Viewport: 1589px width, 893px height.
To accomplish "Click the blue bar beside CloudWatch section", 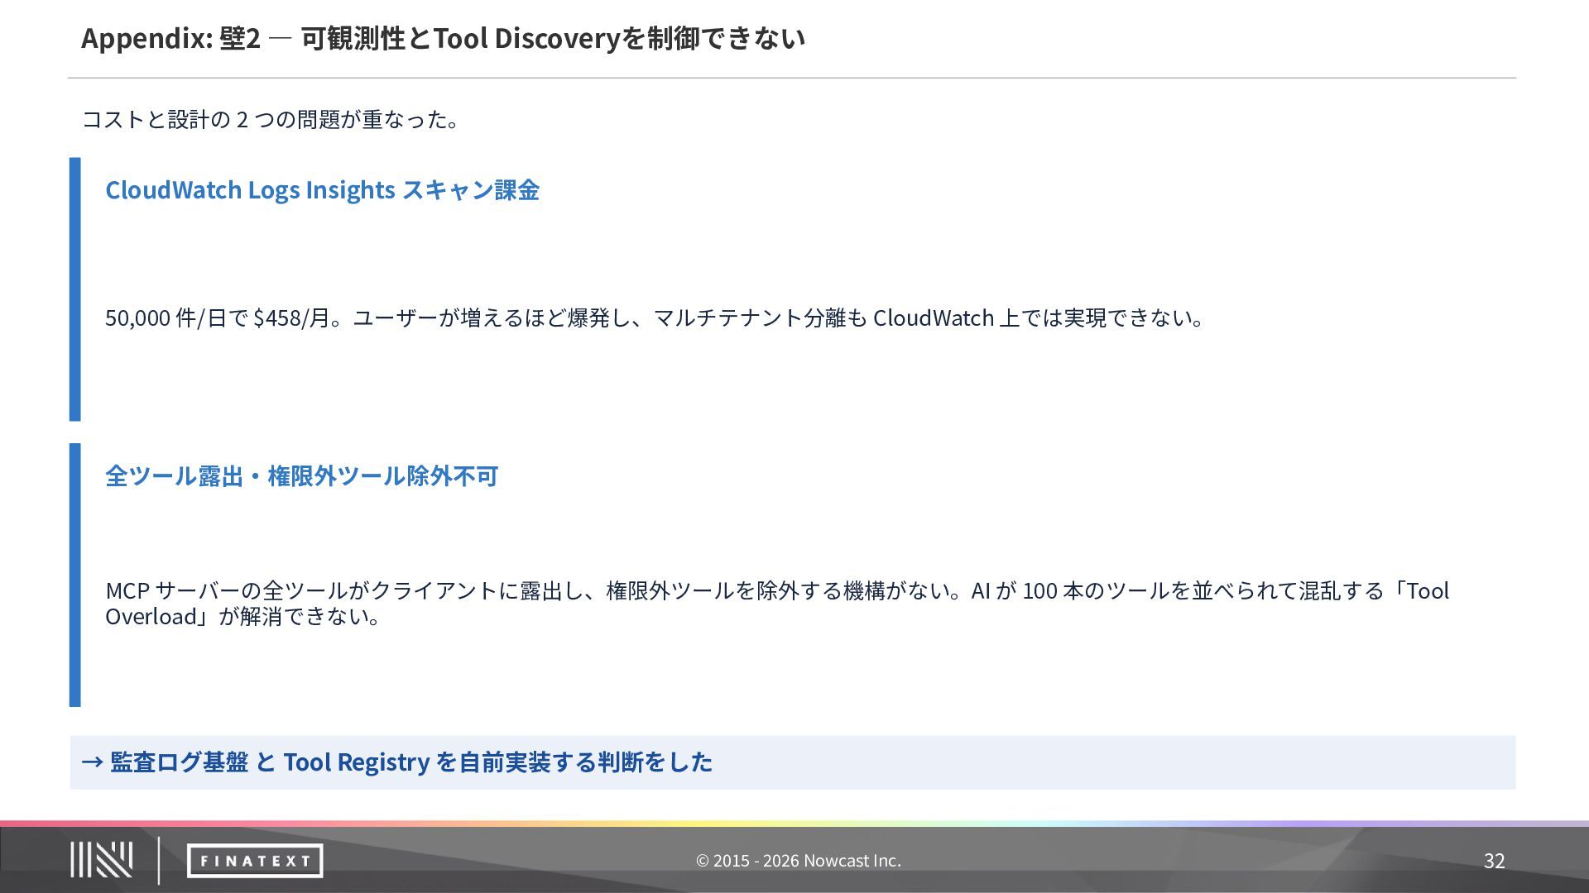I will pyautogui.click(x=75, y=289).
